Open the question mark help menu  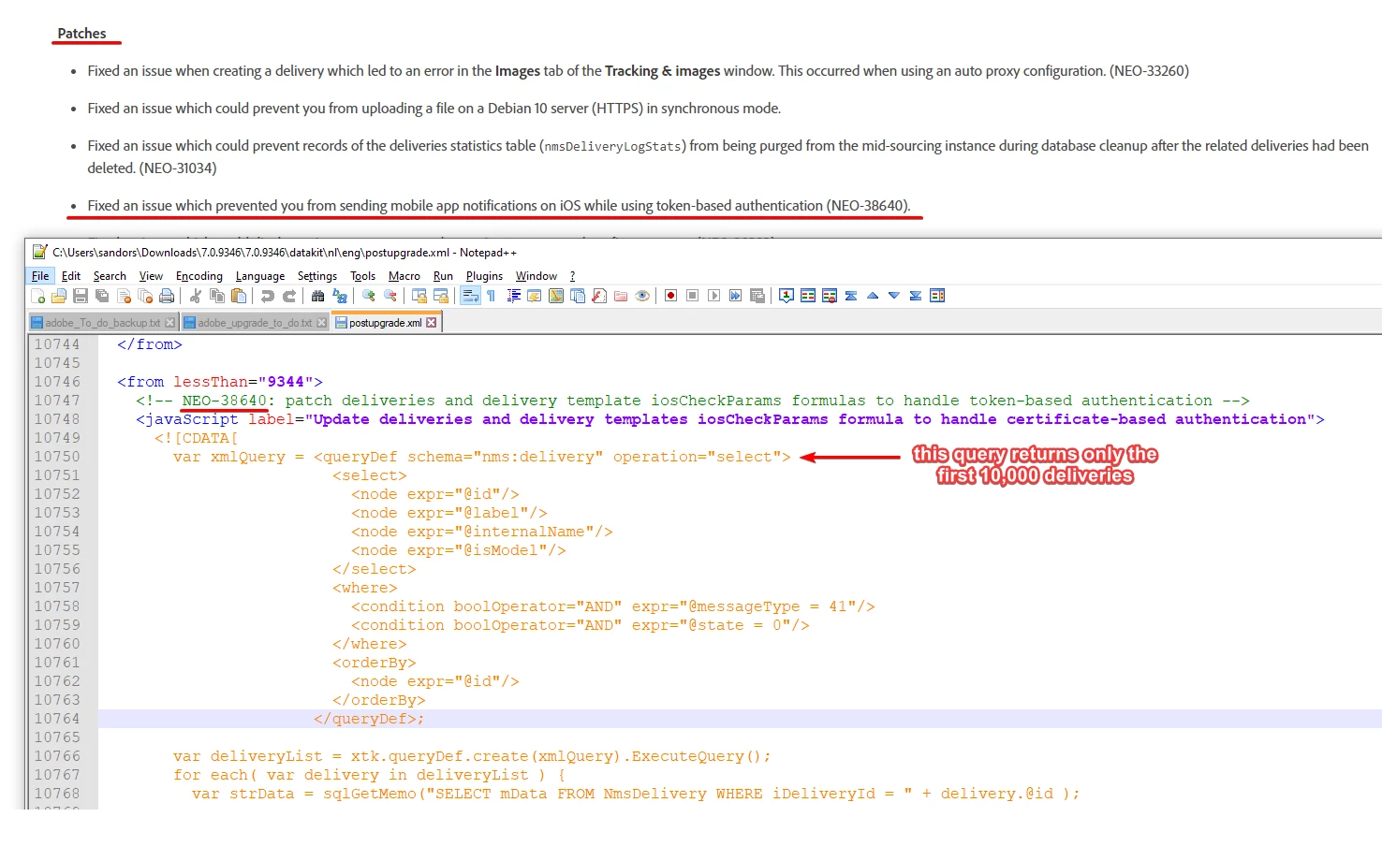click(x=572, y=276)
